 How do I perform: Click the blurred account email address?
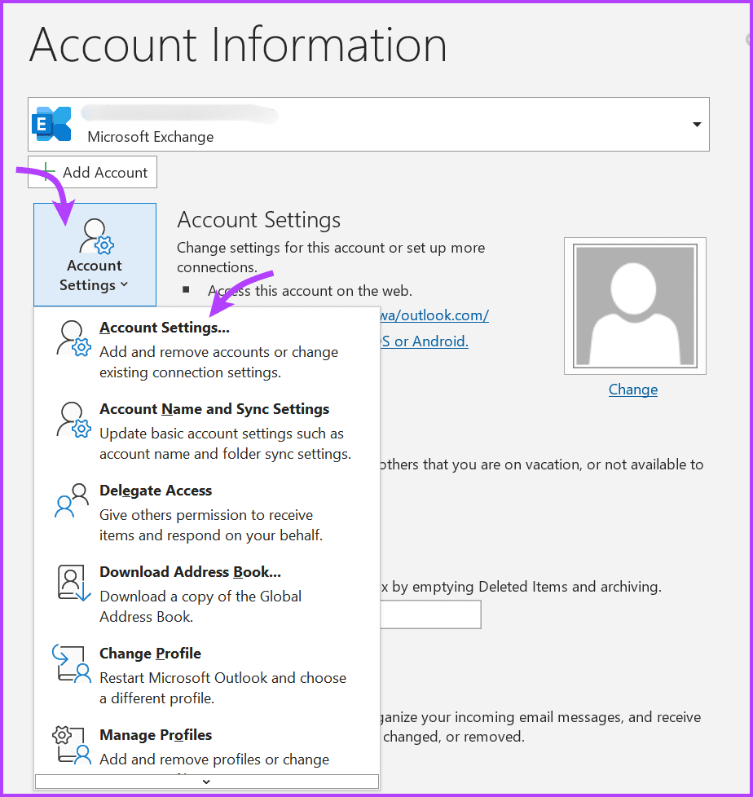click(x=179, y=114)
